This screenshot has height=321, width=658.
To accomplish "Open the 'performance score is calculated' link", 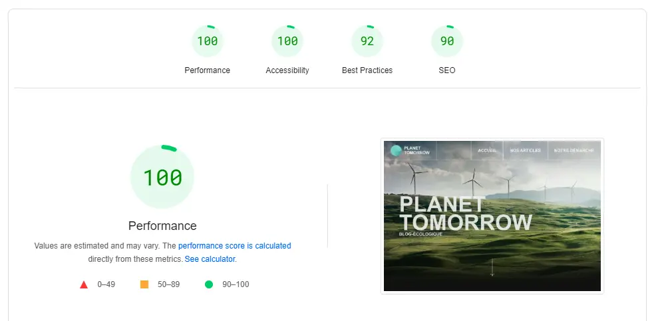I will click(235, 246).
